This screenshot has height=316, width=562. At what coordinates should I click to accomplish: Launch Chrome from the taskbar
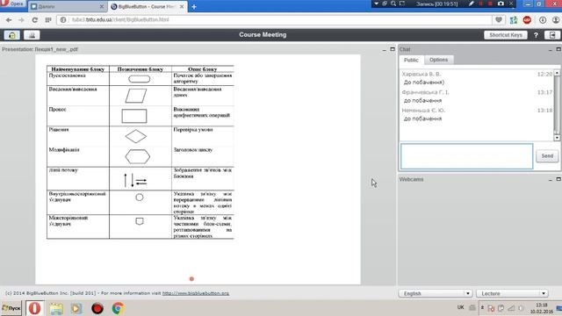(x=118, y=308)
